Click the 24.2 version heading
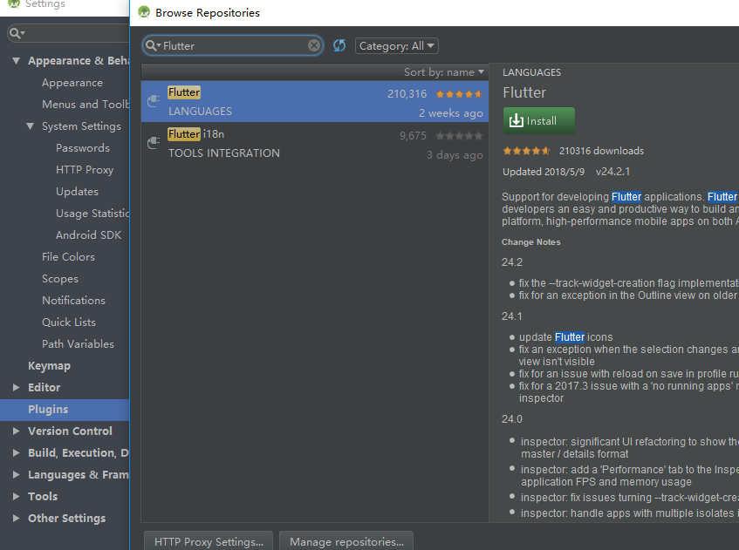The width and height of the screenshot is (739, 550). pyautogui.click(x=512, y=262)
